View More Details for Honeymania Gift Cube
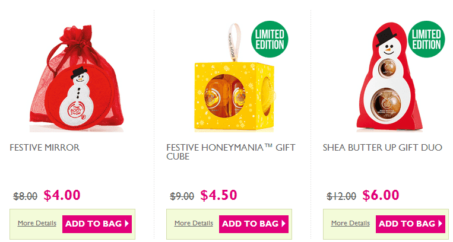Screen dimensions: 453x242 (194, 223)
